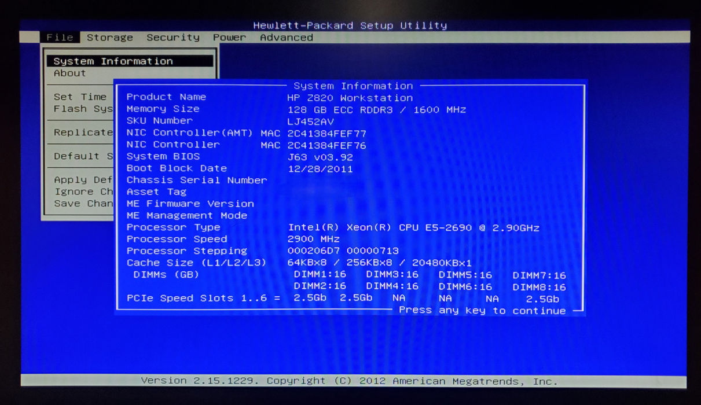This screenshot has height=405, width=701.
Task: Select the About menu entry
Action: (x=70, y=73)
